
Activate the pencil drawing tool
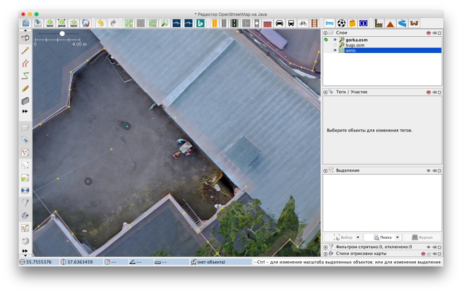[x=25, y=88]
